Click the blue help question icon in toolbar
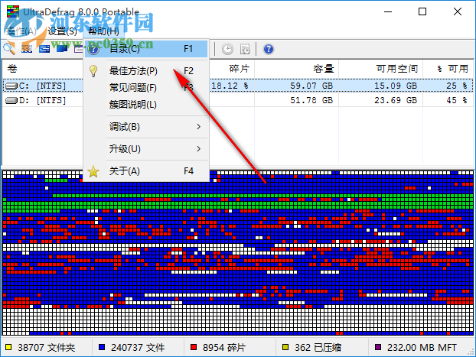Viewport: 476px width, 357px height. coord(269,49)
